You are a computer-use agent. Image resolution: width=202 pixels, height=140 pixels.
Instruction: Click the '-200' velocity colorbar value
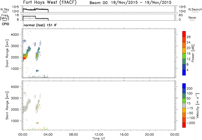click(191, 123)
